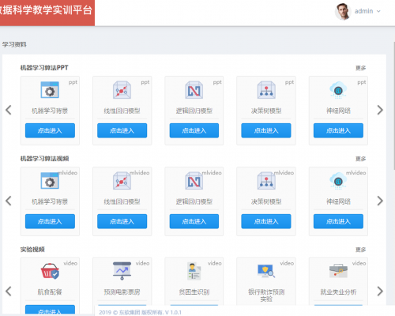
Task: Click the 航食配餐 shopping basket icon
Action: point(50,271)
